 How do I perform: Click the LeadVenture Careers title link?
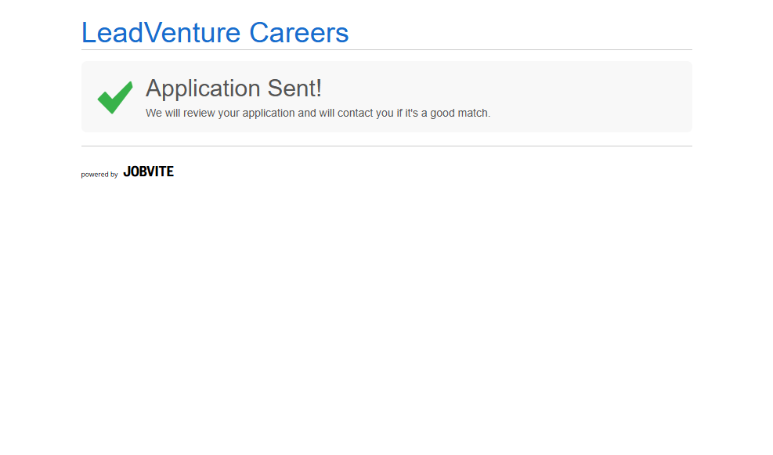tap(215, 33)
